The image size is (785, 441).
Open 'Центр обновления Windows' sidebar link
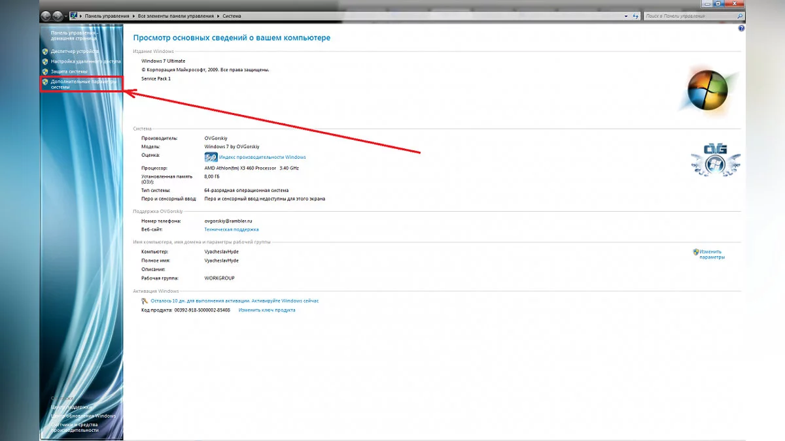83,416
